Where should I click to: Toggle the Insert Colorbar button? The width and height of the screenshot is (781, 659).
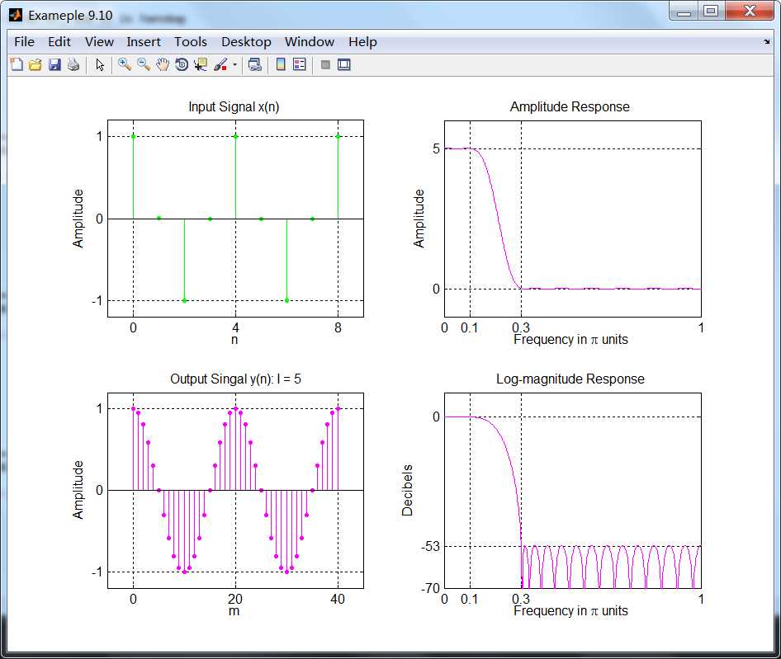281,64
